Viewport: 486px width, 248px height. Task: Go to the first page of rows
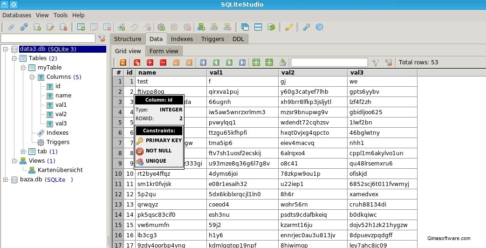tap(203, 62)
